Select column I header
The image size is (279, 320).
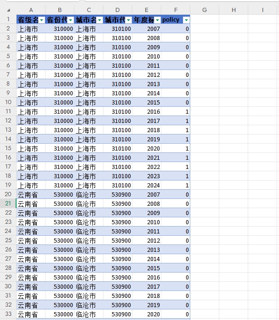click(x=263, y=10)
